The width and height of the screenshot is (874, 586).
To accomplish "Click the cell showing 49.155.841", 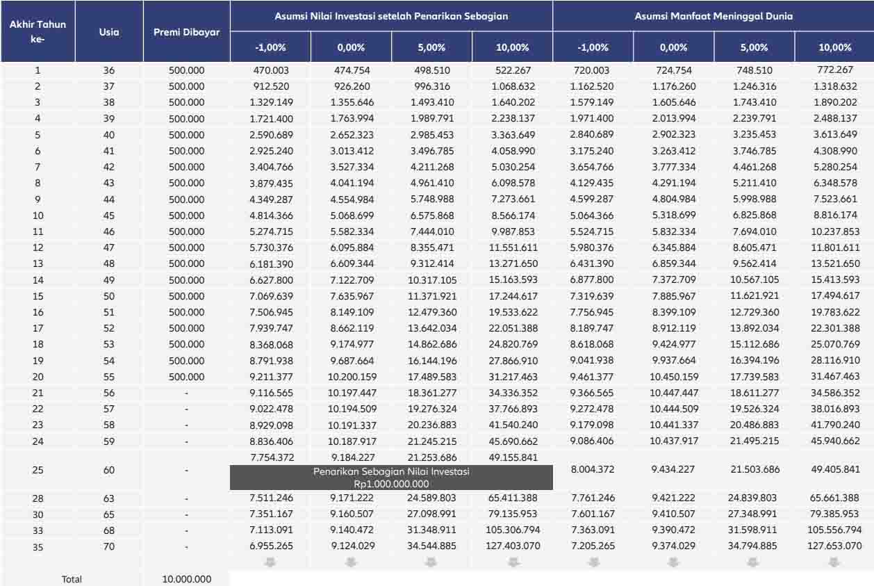I will 513,456.
